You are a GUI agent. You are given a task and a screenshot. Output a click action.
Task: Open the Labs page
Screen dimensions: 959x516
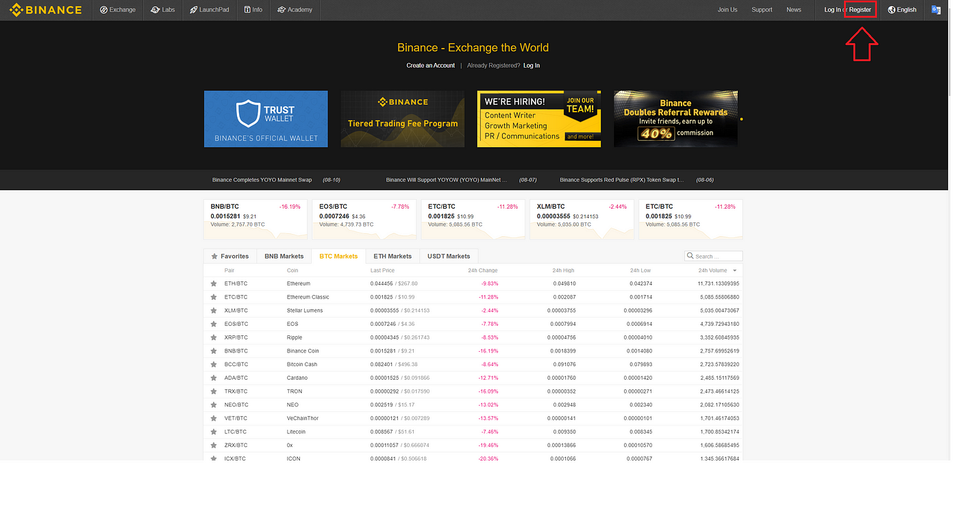coord(163,10)
